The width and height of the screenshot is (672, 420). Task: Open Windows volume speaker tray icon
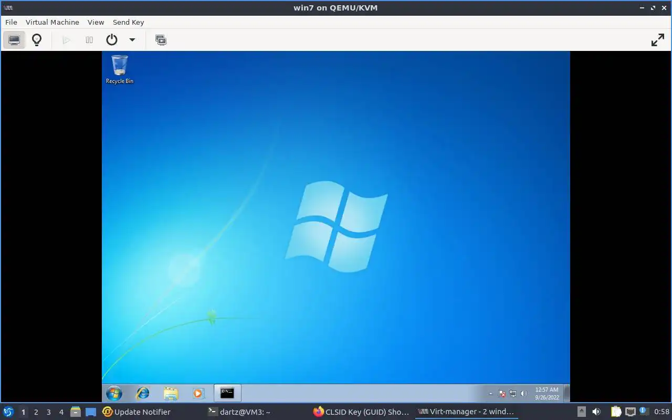pos(523,393)
